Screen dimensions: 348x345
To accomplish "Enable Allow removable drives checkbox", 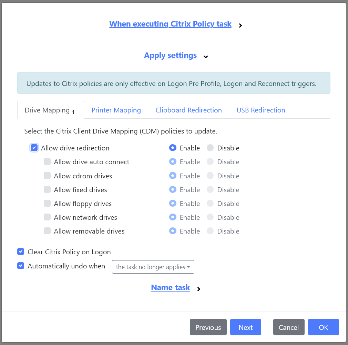I will coord(47,231).
